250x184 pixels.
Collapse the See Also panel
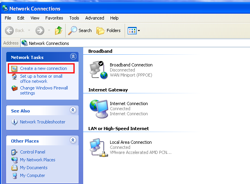coord(73,110)
